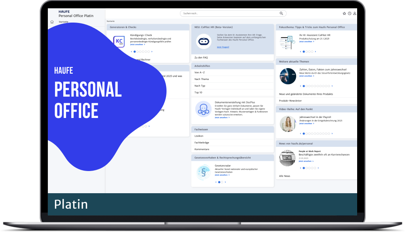Select last dot in Video-Reihe carousel
This screenshot has width=405, height=232.
coord(329,134)
